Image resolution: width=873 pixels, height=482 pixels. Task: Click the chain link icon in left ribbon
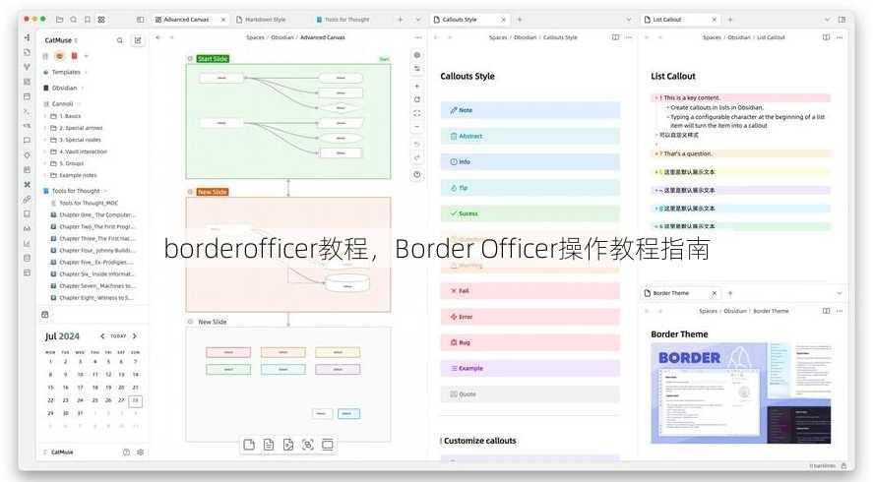click(x=27, y=200)
